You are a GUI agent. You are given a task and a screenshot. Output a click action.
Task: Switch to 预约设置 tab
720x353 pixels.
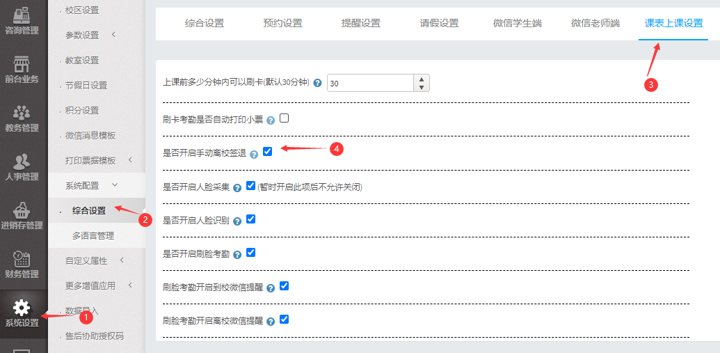coord(283,24)
